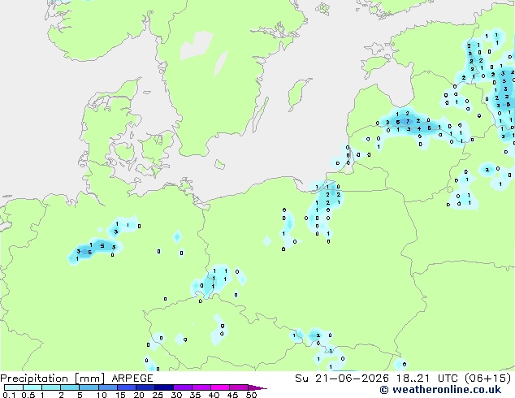Choose the 25–30 mm navy legend swatch

click(x=163, y=387)
